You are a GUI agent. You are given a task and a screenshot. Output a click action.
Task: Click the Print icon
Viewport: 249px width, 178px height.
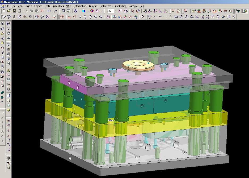coord(19,11)
